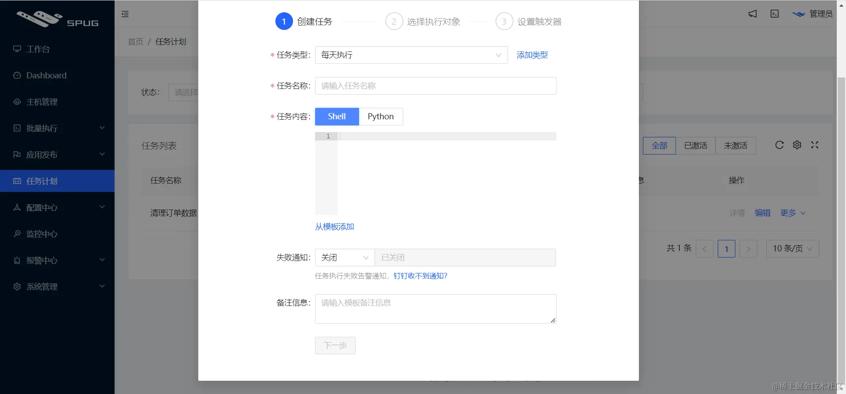Viewport: 846px width, 394px height.
Task: Click the 监控中心 monitor icon
Action: [x=17, y=234]
